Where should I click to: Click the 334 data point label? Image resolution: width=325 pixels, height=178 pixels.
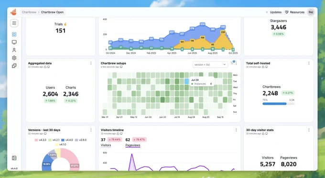coord(202,24)
